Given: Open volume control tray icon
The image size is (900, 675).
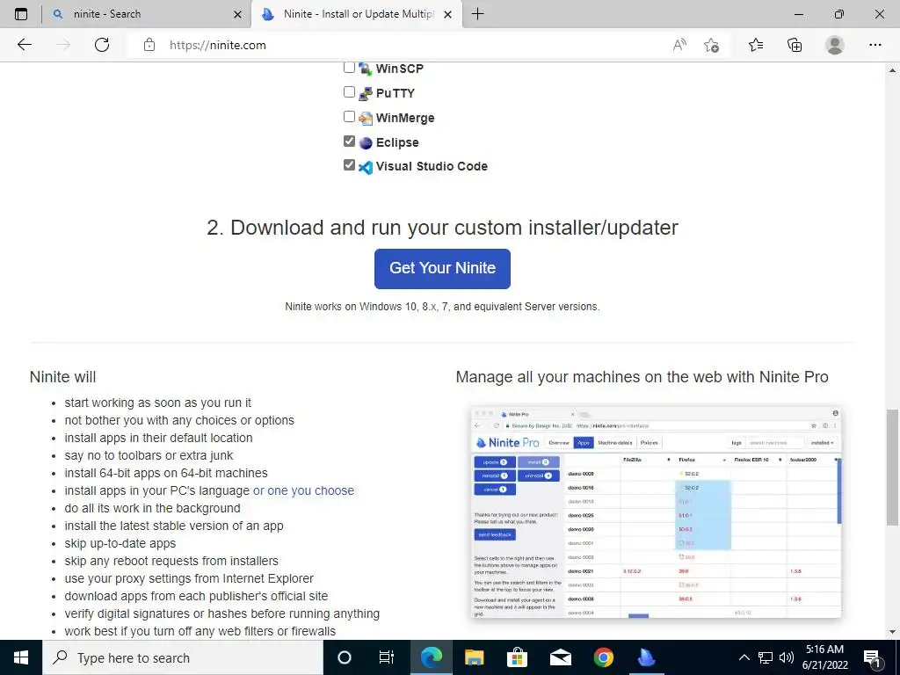Looking at the screenshot, I should coord(787,657).
